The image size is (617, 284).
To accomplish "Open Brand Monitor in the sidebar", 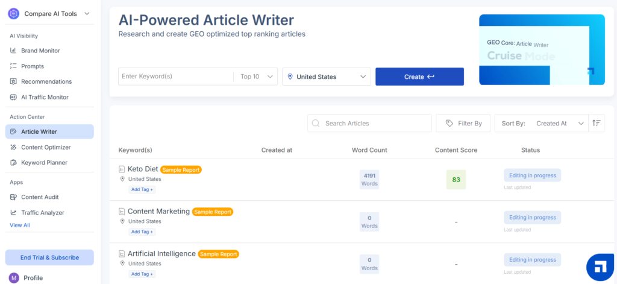I will click(x=40, y=51).
